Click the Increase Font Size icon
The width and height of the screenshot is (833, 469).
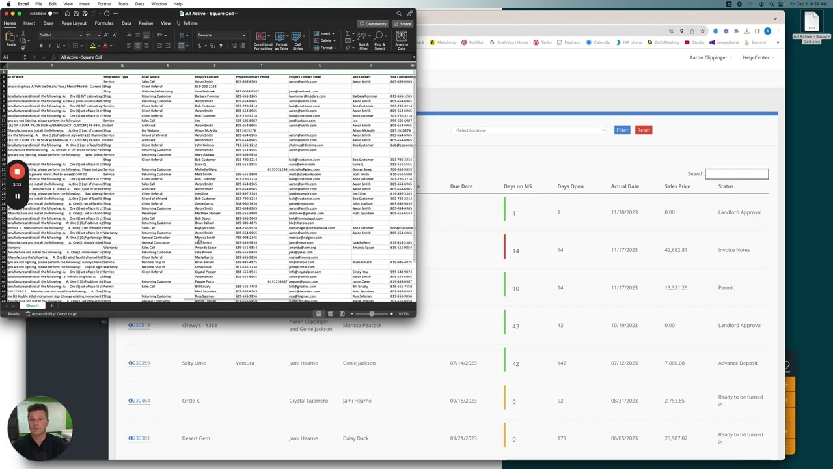pos(105,35)
